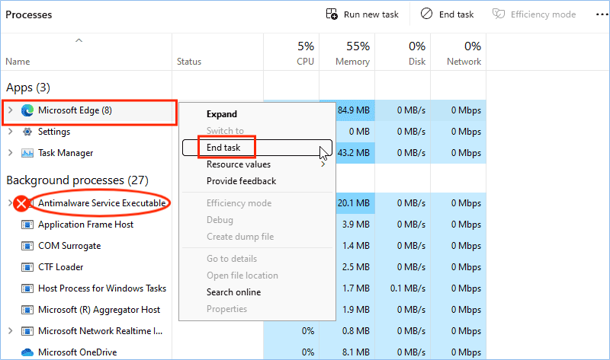Choose End task in the context menu
The image size is (610, 360).
[257, 148]
